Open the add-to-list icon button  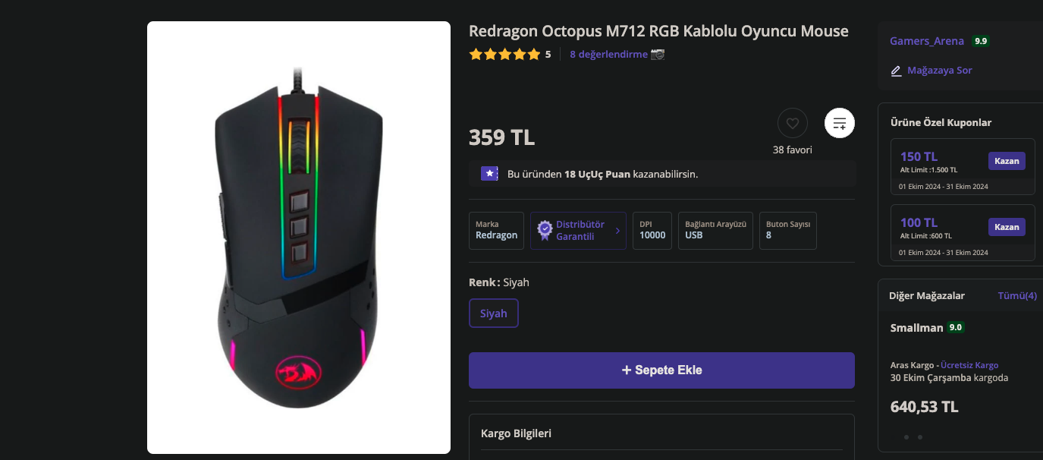click(x=840, y=123)
